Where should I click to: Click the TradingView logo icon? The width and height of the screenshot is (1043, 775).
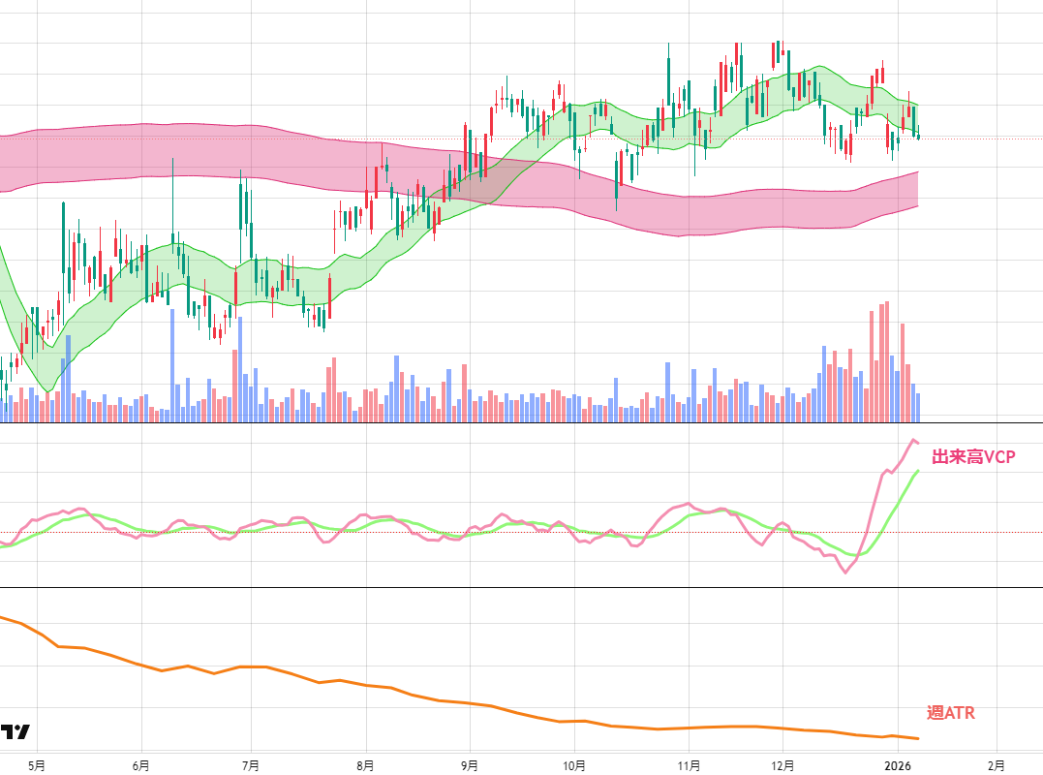[15, 731]
